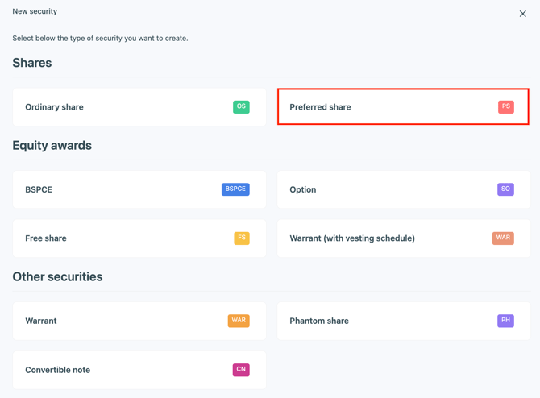Image resolution: width=540 pixels, height=398 pixels.
Task: Click the magenta CN badge
Action: 241,370
